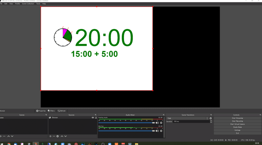Toggle Browser source visibility eye
Viewport: 262px width, 145px height.
click(93, 118)
